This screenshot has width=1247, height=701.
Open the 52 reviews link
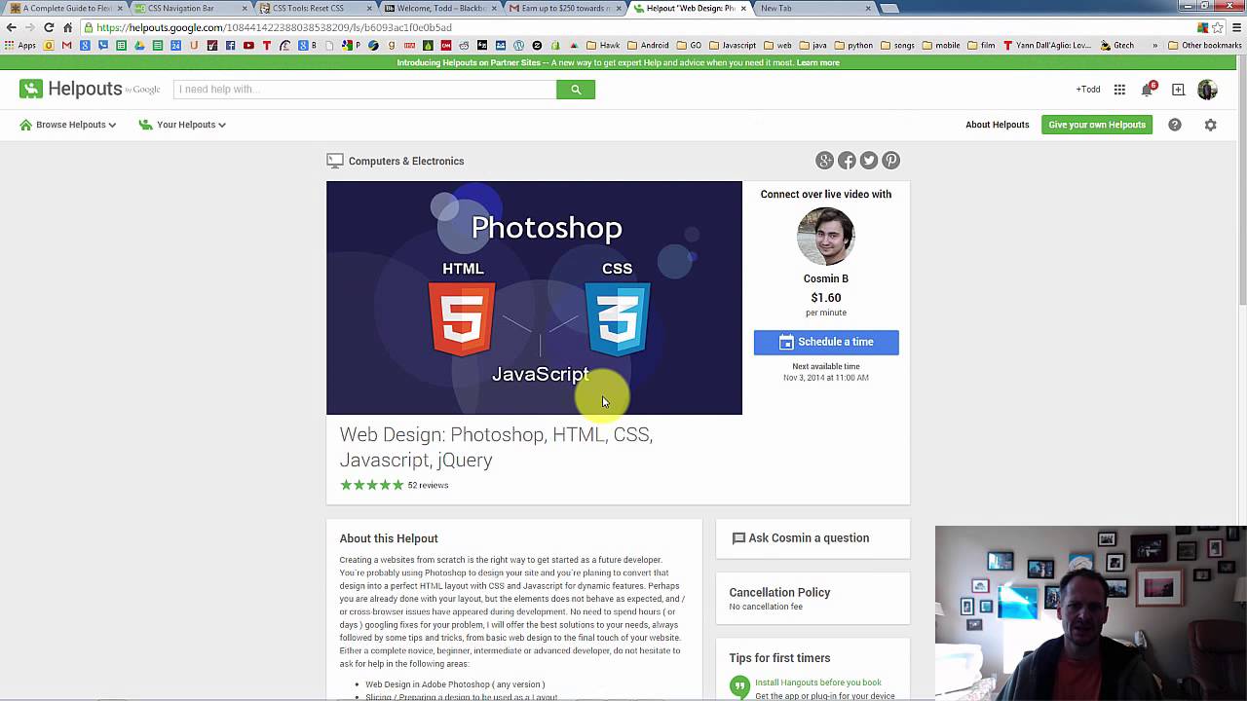point(428,485)
